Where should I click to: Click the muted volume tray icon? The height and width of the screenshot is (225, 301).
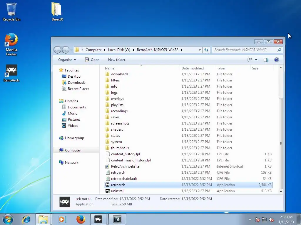click(271, 220)
